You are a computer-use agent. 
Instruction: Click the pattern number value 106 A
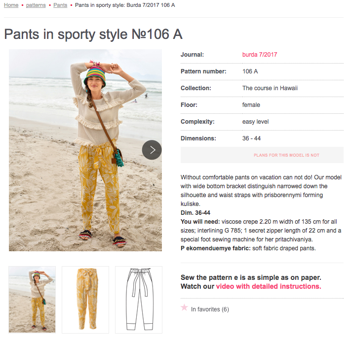click(x=250, y=71)
